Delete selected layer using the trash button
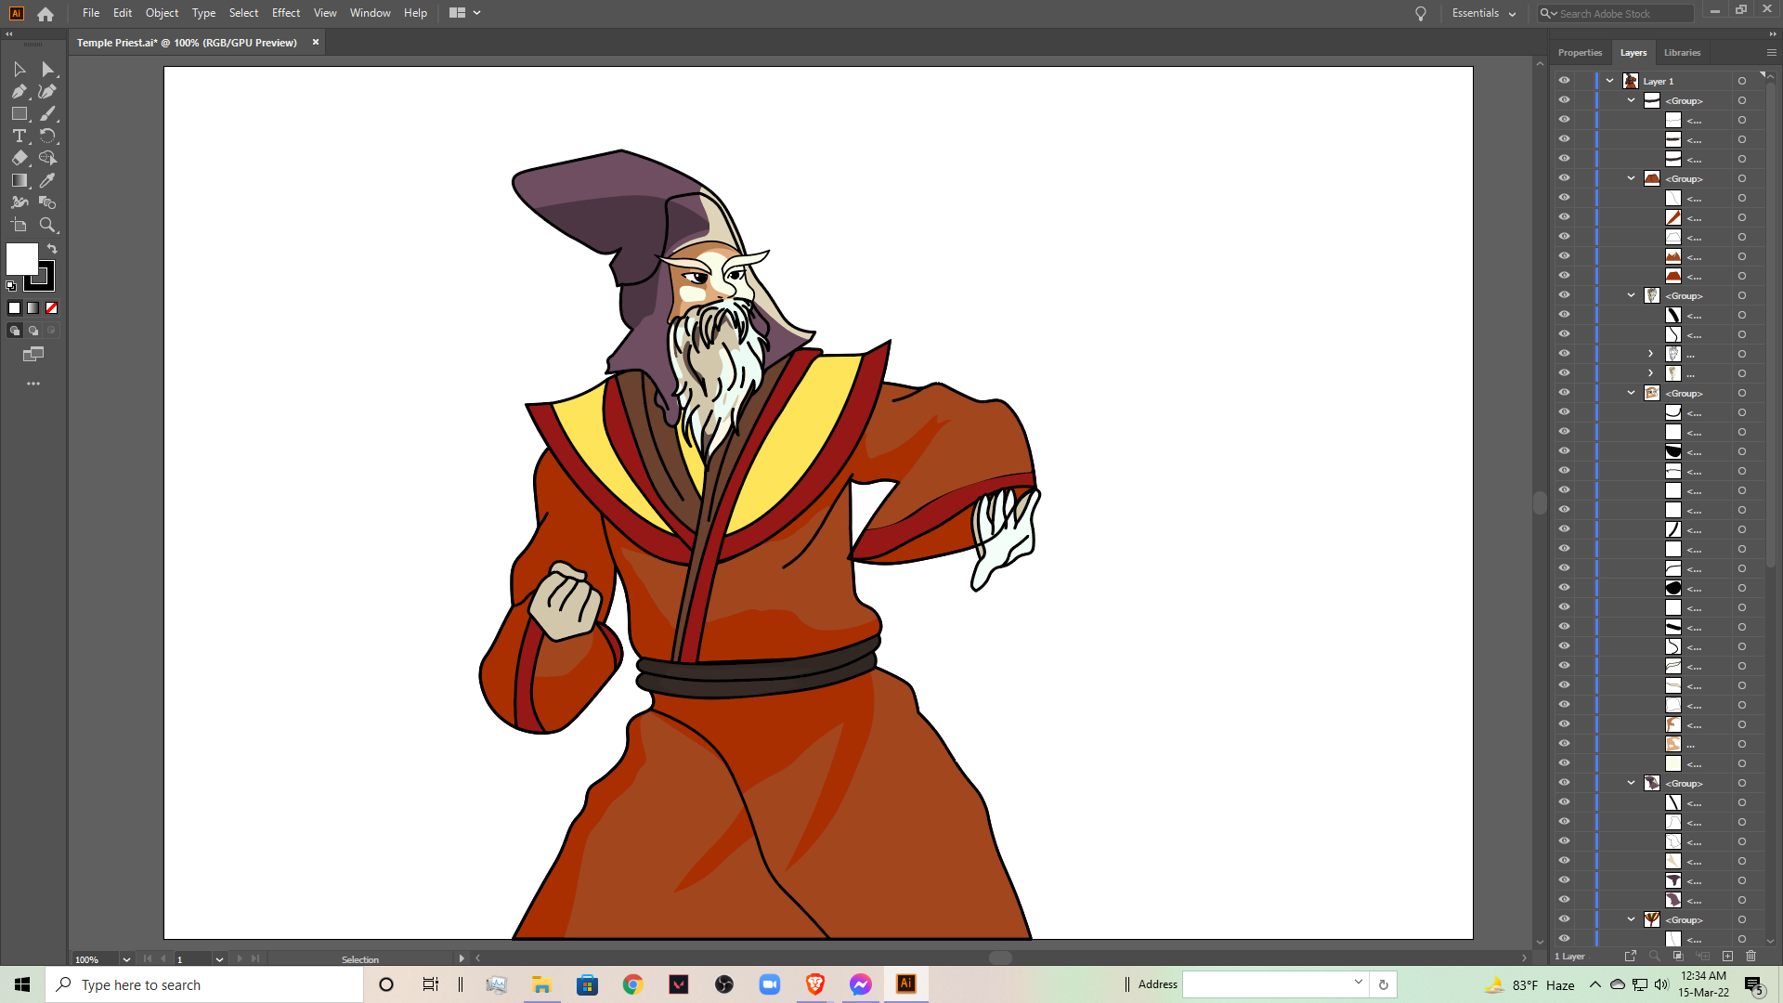Image resolution: width=1783 pixels, height=1003 pixels. pyautogui.click(x=1751, y=956)
